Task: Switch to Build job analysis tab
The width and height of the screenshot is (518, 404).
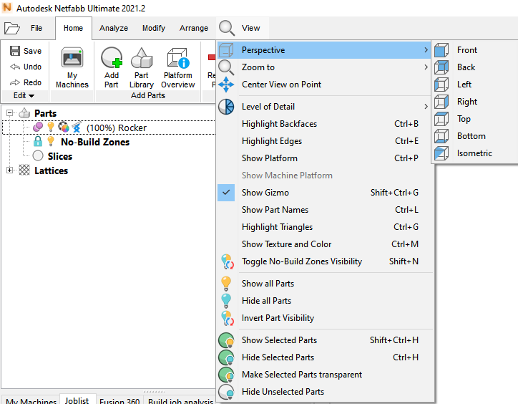Action: click(180, 400)
